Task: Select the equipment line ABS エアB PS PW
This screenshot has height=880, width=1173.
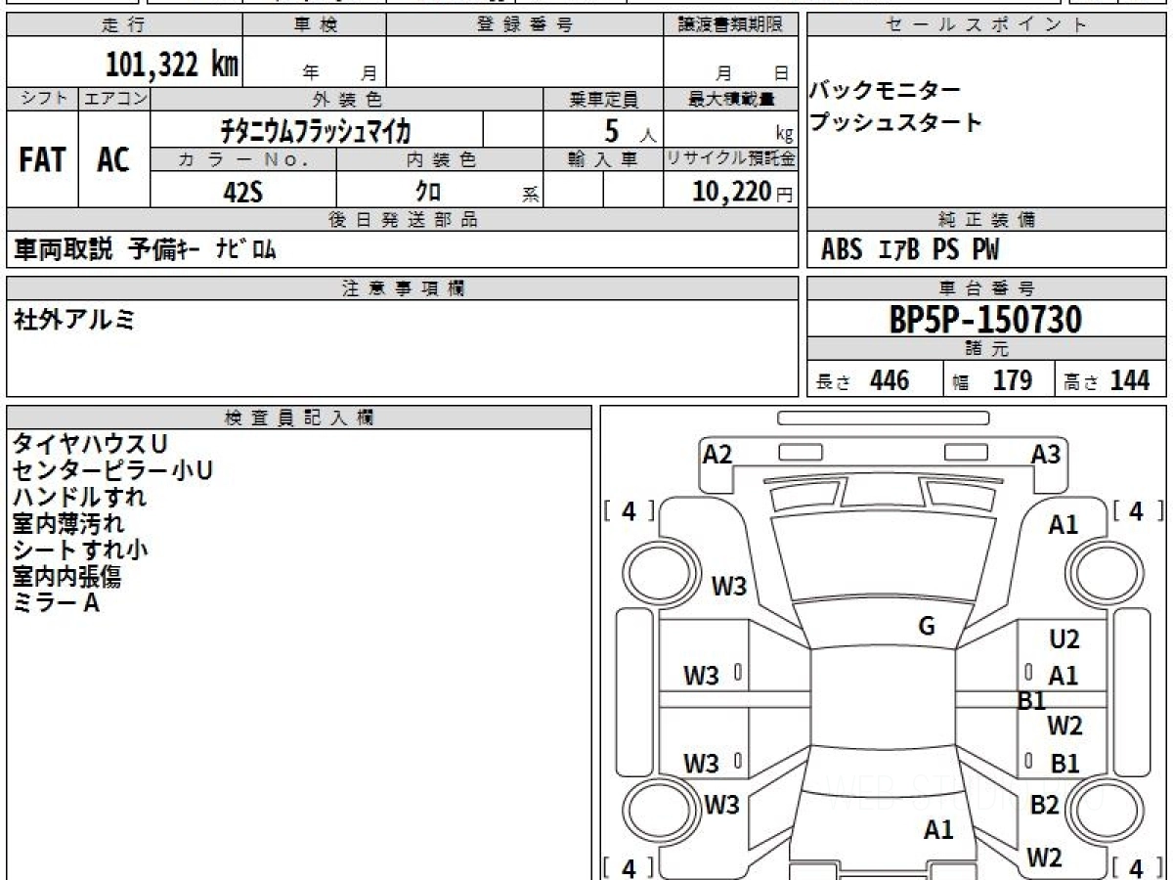Action: tap(910, 250)
